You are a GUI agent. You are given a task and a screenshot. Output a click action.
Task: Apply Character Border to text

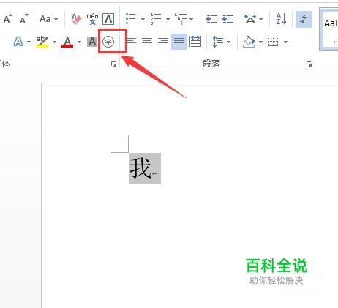[108, 19]
